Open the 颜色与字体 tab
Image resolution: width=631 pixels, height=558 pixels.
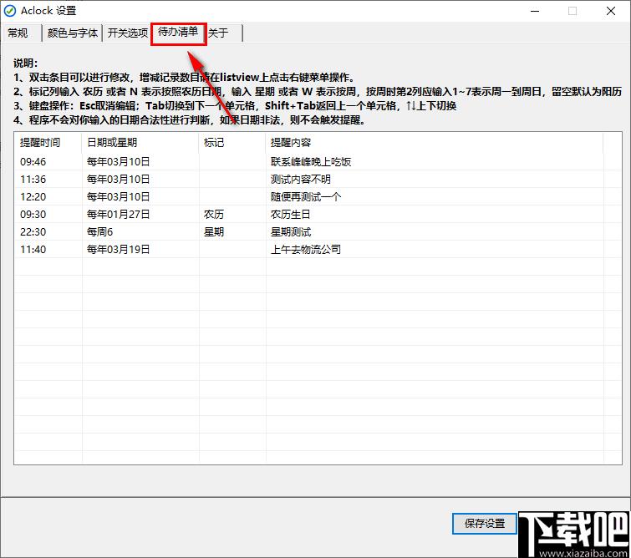73,33
